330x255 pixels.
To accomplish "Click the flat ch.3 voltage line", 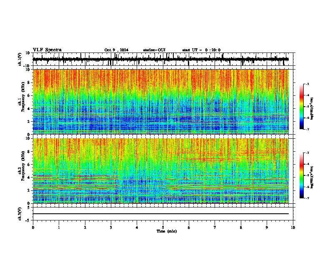I will [161, 214].
